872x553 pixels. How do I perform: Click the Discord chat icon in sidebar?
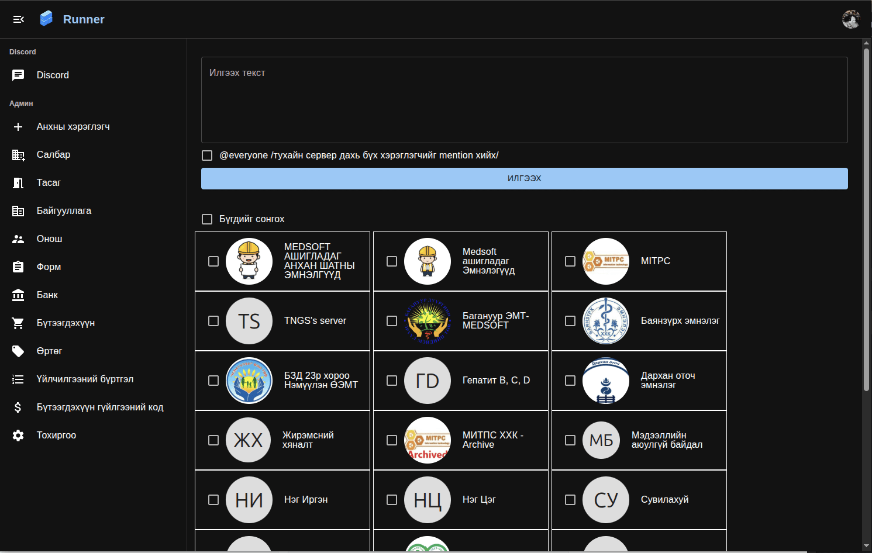pos(18,75)
